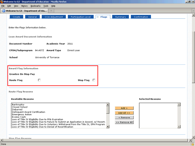Click the Available Reasons list scroll up arrow
Viewport: 195px width, 146px height.
[x=108, y=105]
